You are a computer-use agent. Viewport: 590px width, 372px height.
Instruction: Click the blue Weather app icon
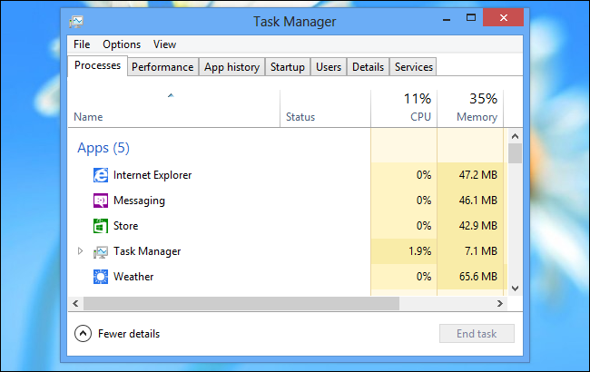[101, 277]
